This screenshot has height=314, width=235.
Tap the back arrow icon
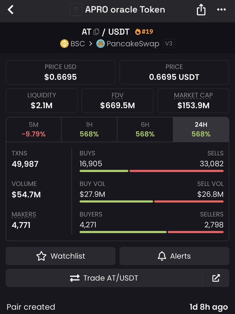tap(10, 10)
